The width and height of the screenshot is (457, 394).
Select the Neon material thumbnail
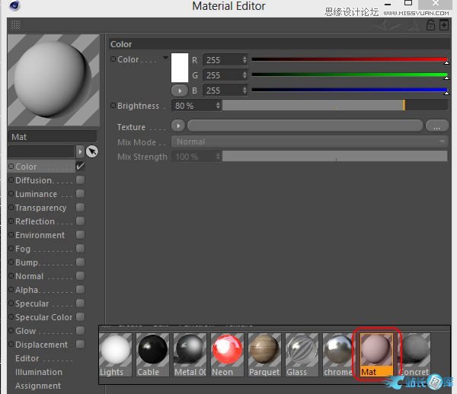[227, 354]
